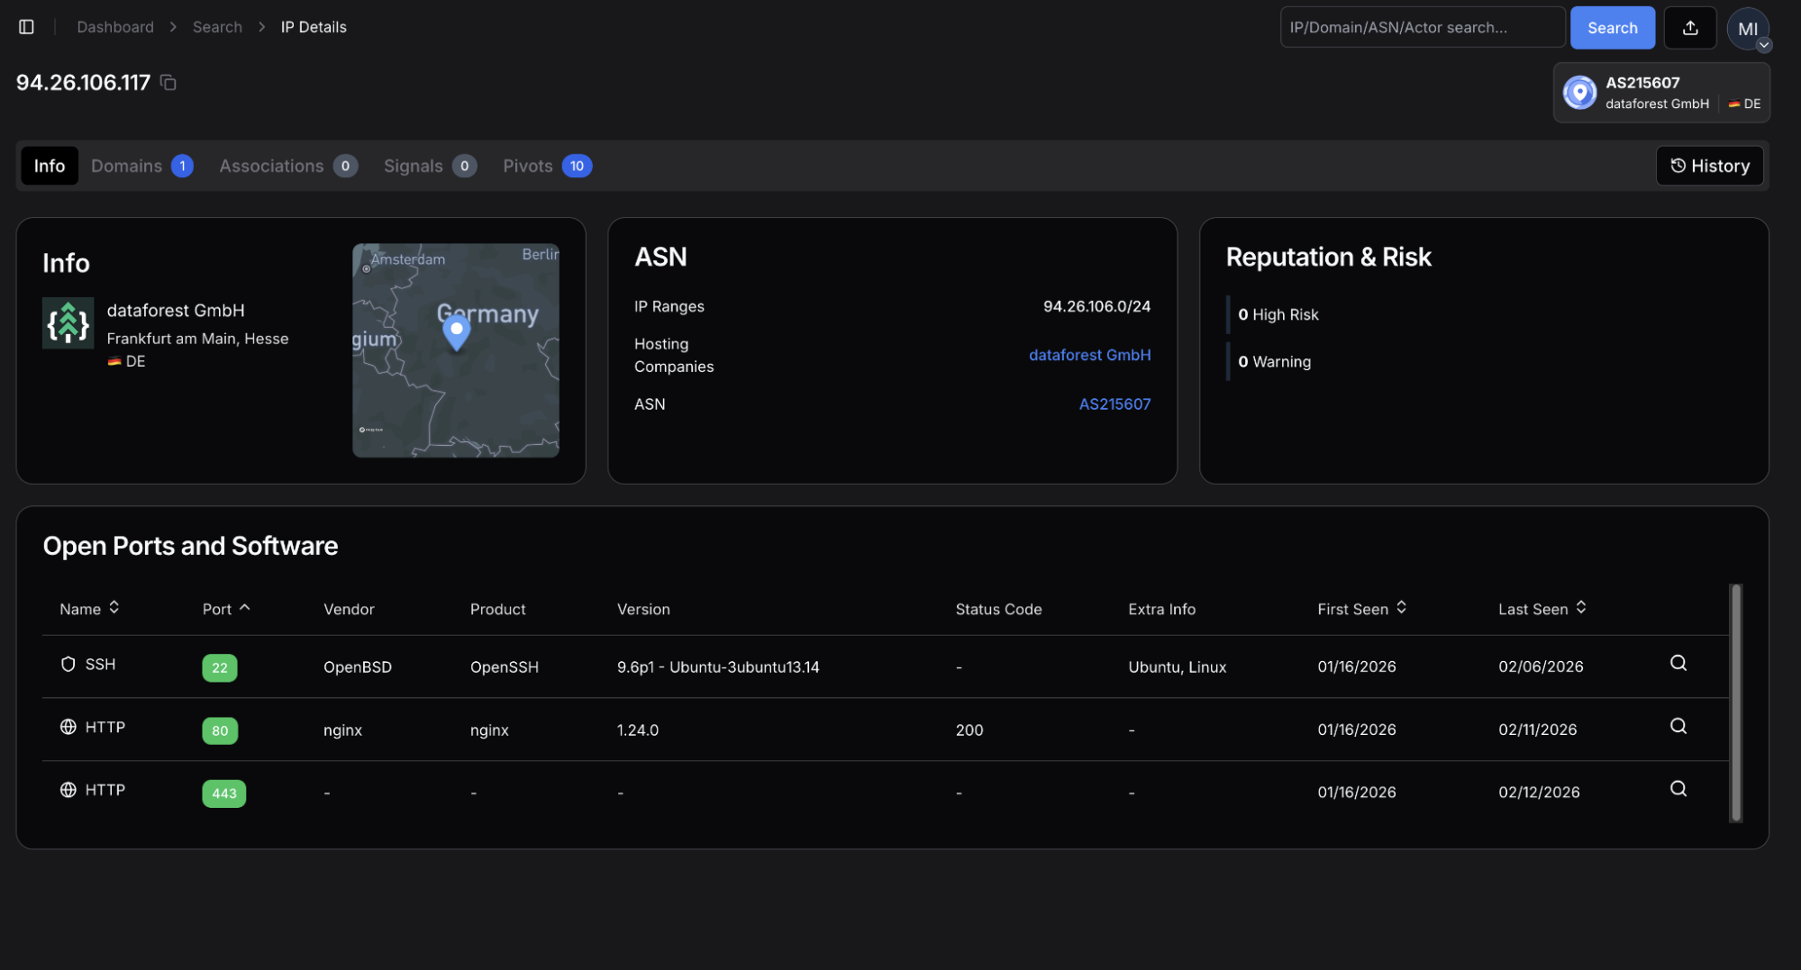Click the export/upload icon button
Image resolution: width=1801 pixels, height=970 pixels.
pos(1689,27)
